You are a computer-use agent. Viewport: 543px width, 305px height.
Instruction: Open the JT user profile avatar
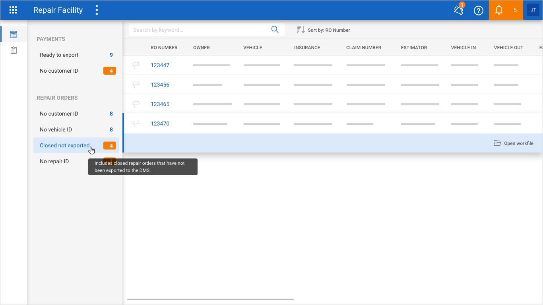533,10
